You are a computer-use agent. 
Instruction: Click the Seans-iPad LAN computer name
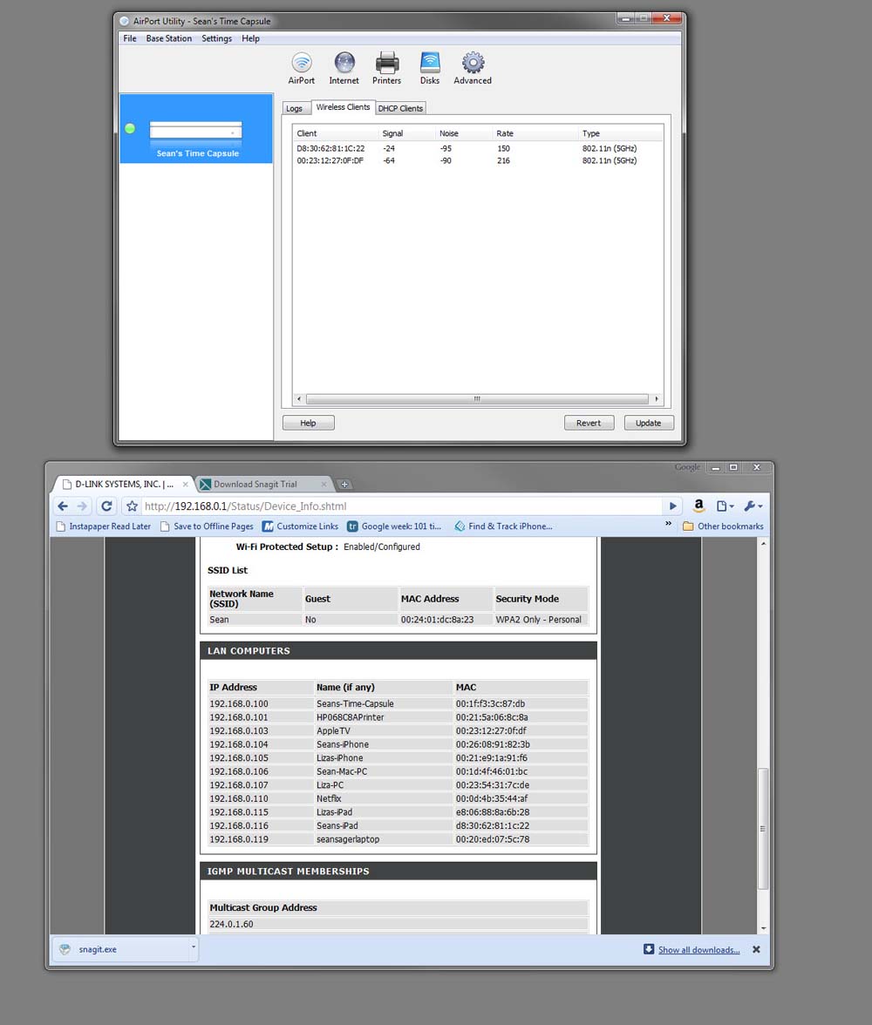click(x=337, y=825)
